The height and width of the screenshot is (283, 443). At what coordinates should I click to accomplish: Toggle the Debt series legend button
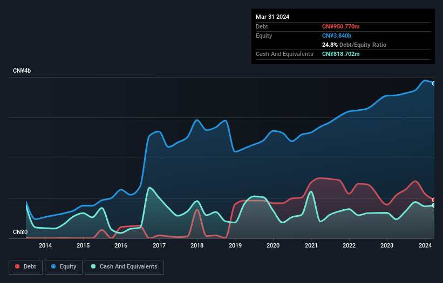coord(26,267)
